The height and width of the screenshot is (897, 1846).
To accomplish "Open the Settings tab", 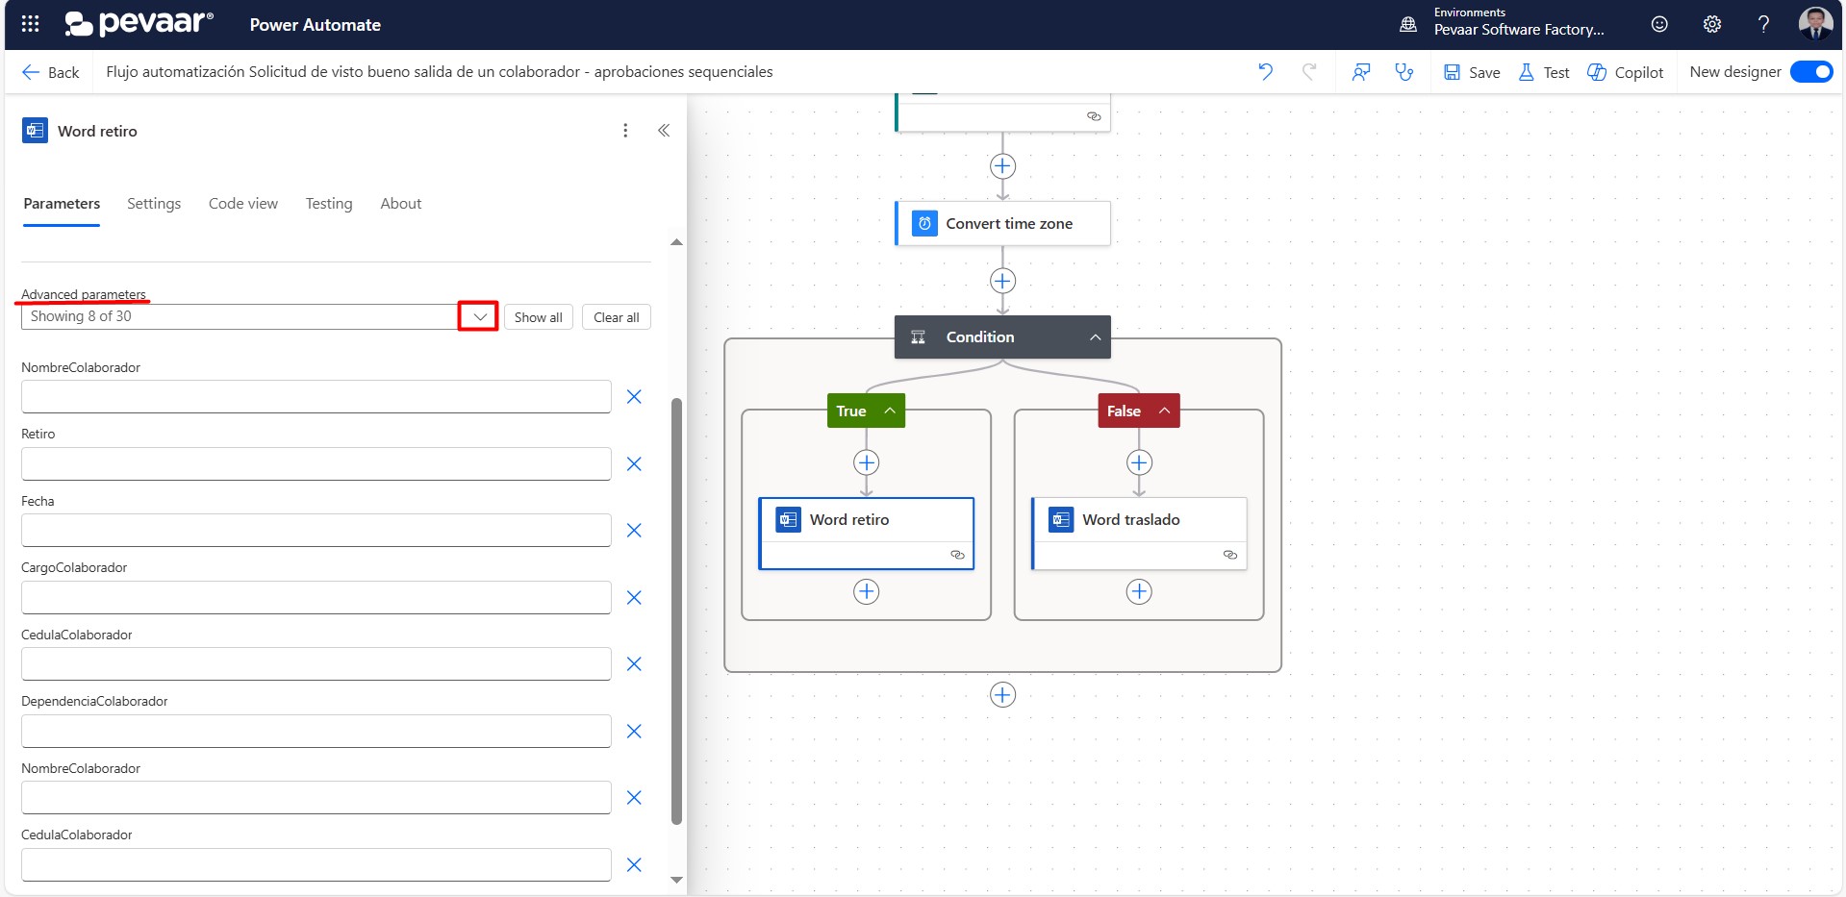I will (x=154, y=204).
